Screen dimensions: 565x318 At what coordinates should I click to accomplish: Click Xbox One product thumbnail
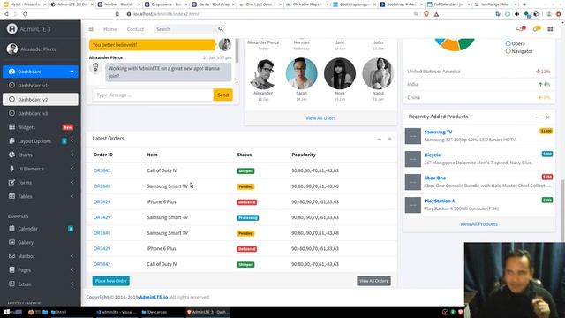coord(413,182)
